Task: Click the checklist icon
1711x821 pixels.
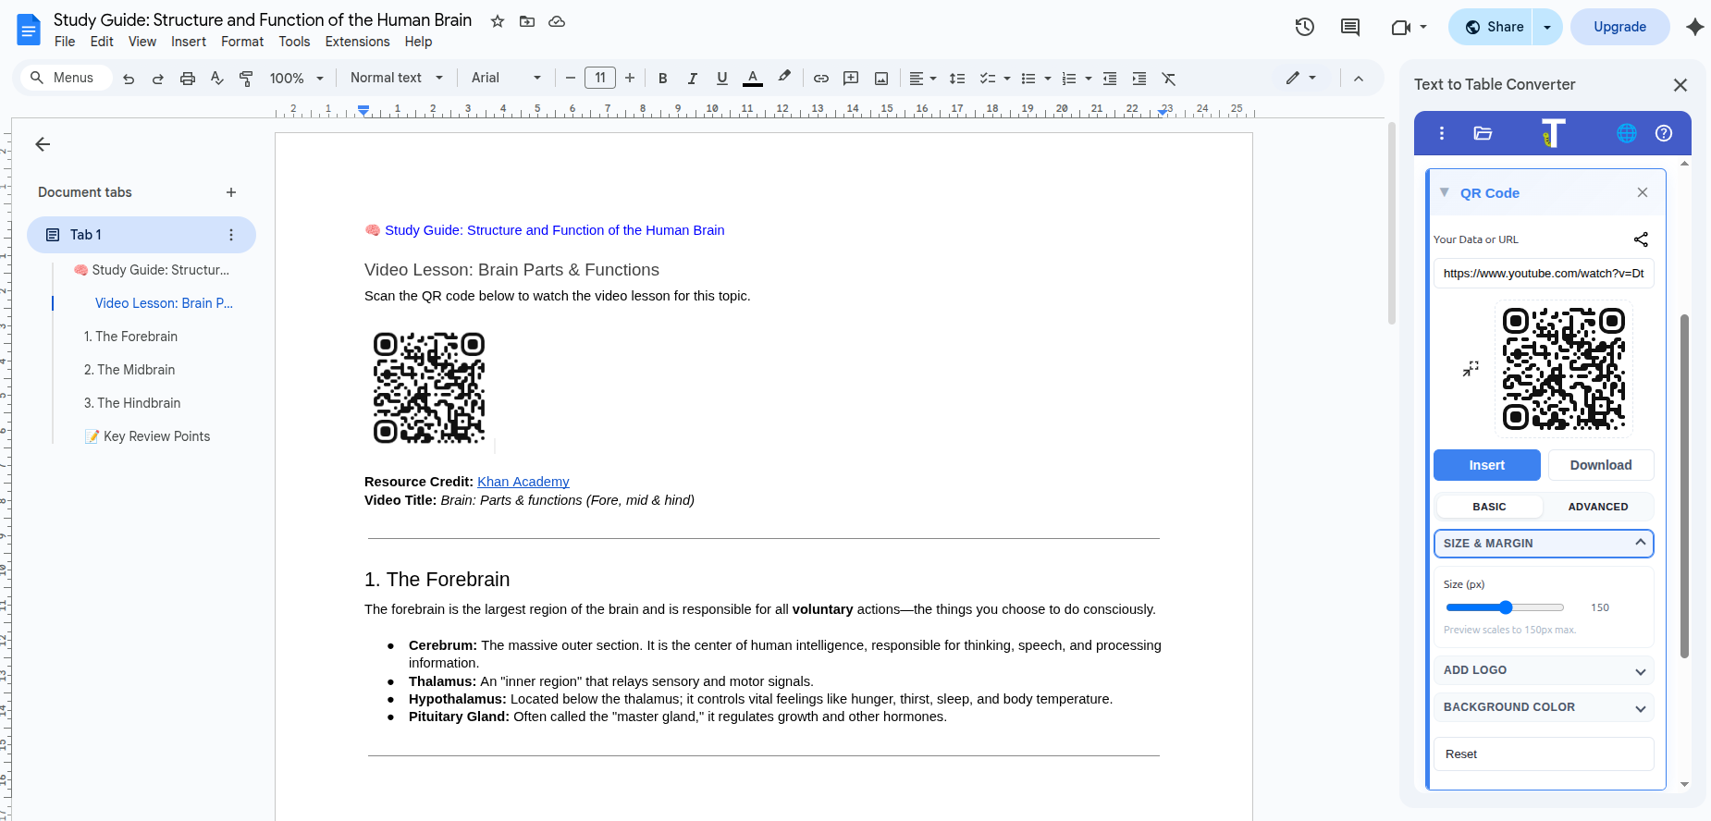Action: tap(988, 79)
